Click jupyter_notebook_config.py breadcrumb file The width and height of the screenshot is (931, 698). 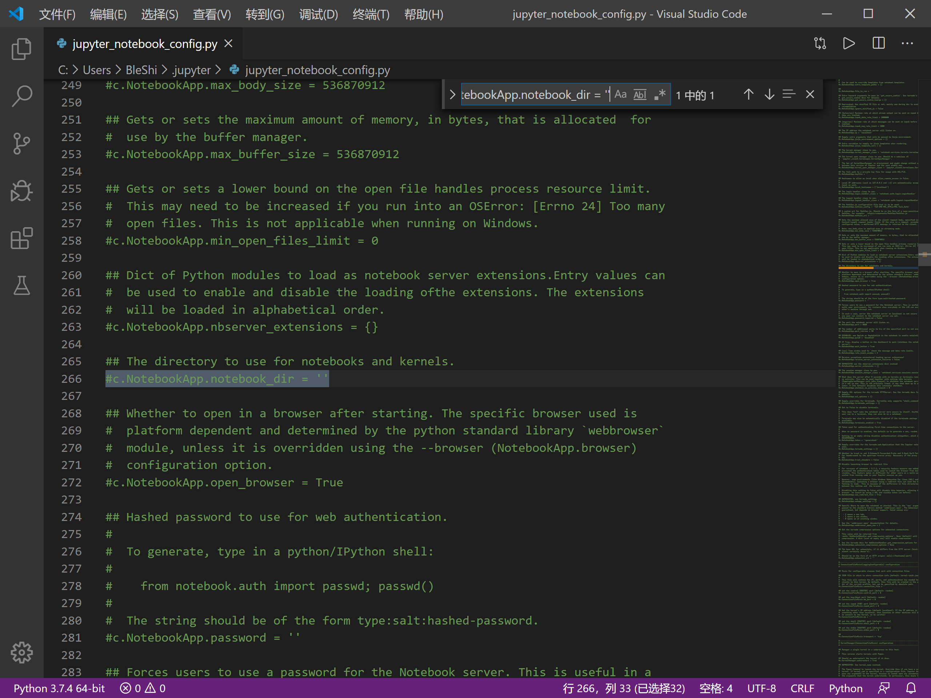point(317,70)
